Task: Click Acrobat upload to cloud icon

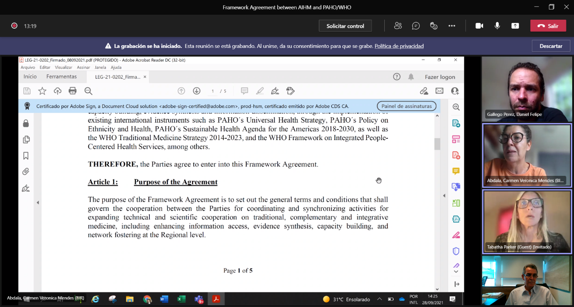Action: tap(57, 91)
